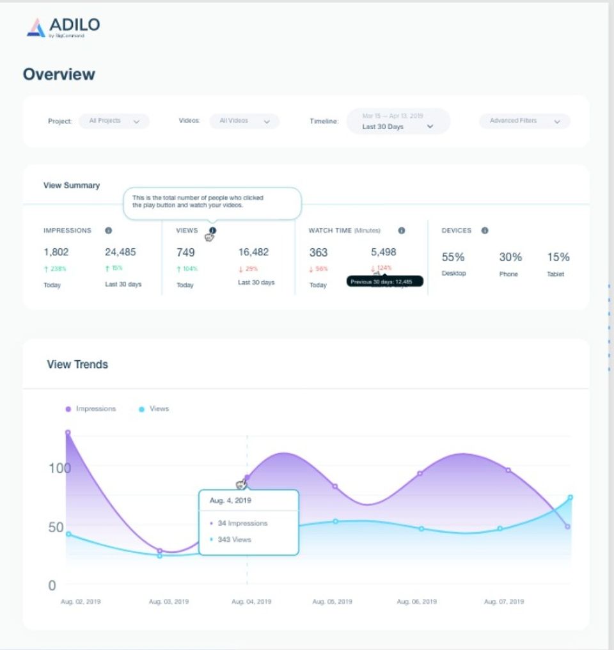Click the Devices info icon
614x650 pixels.
485,230
